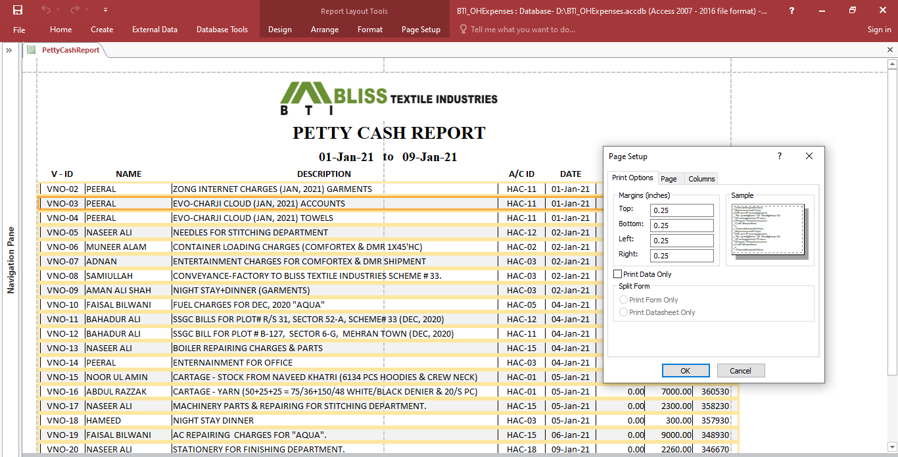
Task: Click the 06-Jan-21 date cell
Action: [571, 435]
